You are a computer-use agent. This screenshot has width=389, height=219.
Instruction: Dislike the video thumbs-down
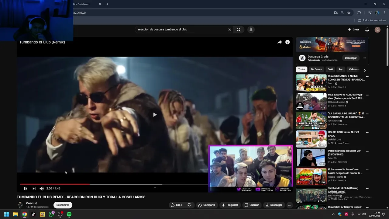coord(189,205)
